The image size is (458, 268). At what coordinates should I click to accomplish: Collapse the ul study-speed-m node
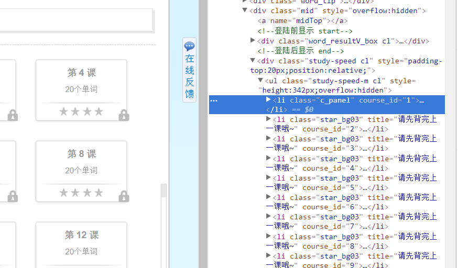[260, 80]
